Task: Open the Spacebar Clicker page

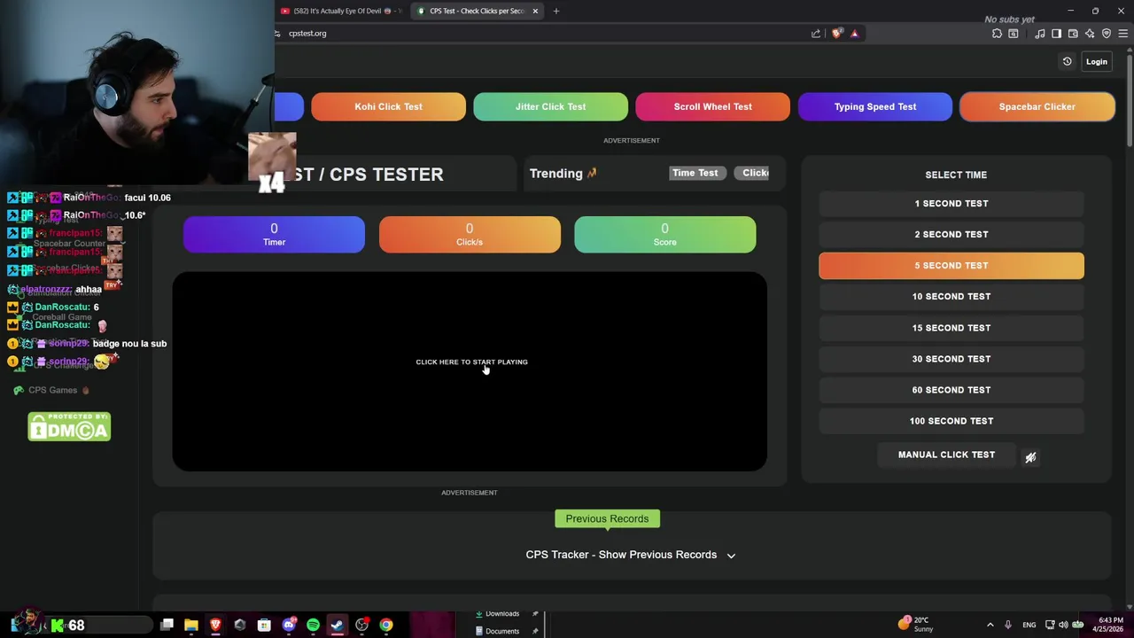Action: [1037, 106]
